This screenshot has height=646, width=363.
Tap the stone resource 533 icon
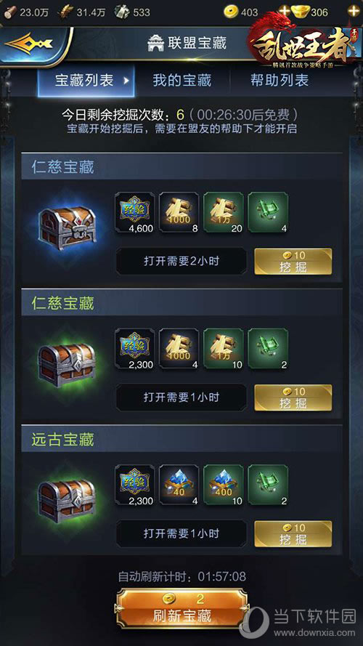point(122,11)
